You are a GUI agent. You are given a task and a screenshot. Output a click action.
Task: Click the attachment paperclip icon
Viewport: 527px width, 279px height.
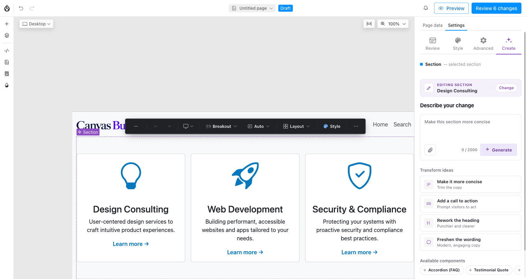430,150
